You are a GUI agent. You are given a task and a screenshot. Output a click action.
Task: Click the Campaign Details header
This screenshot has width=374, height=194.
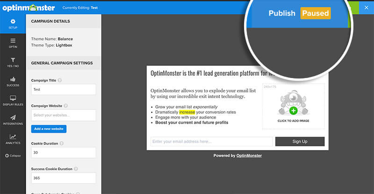point(50,21)
